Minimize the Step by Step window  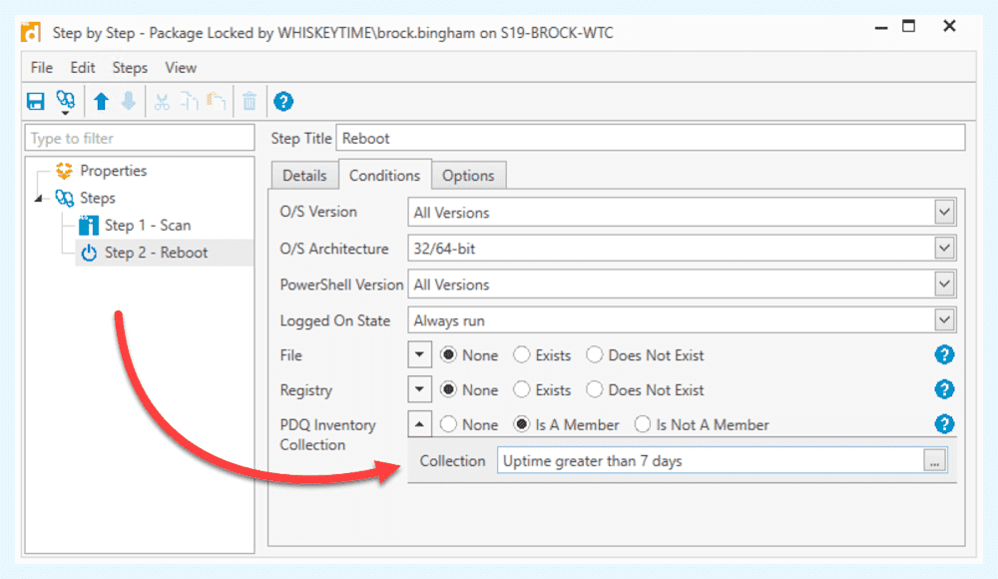pos(881,27)
